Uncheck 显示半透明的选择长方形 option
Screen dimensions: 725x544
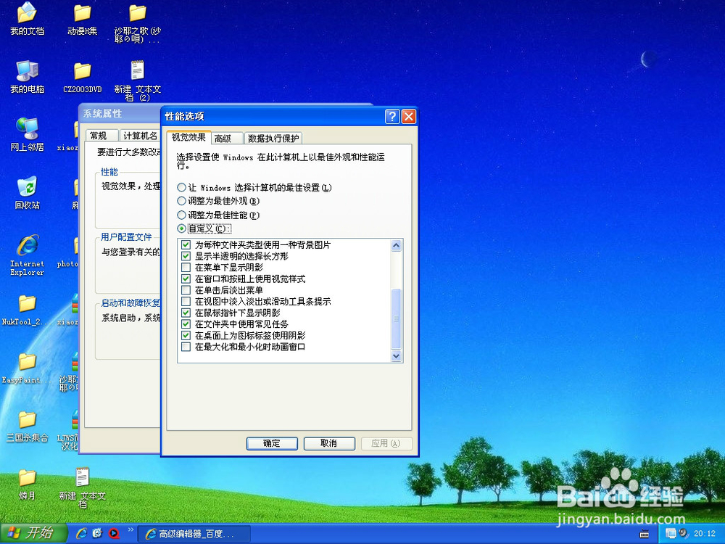click(x=186, y=255)
